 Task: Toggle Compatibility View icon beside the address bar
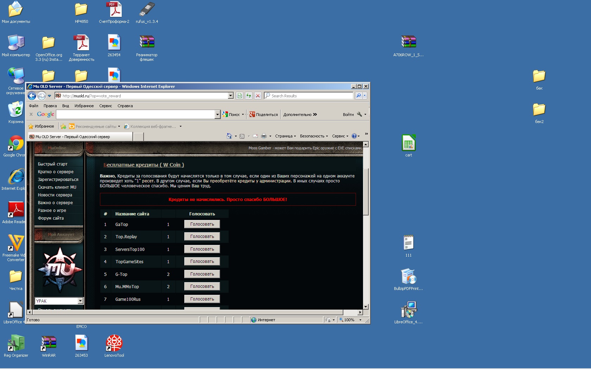[x=240, y=96]
